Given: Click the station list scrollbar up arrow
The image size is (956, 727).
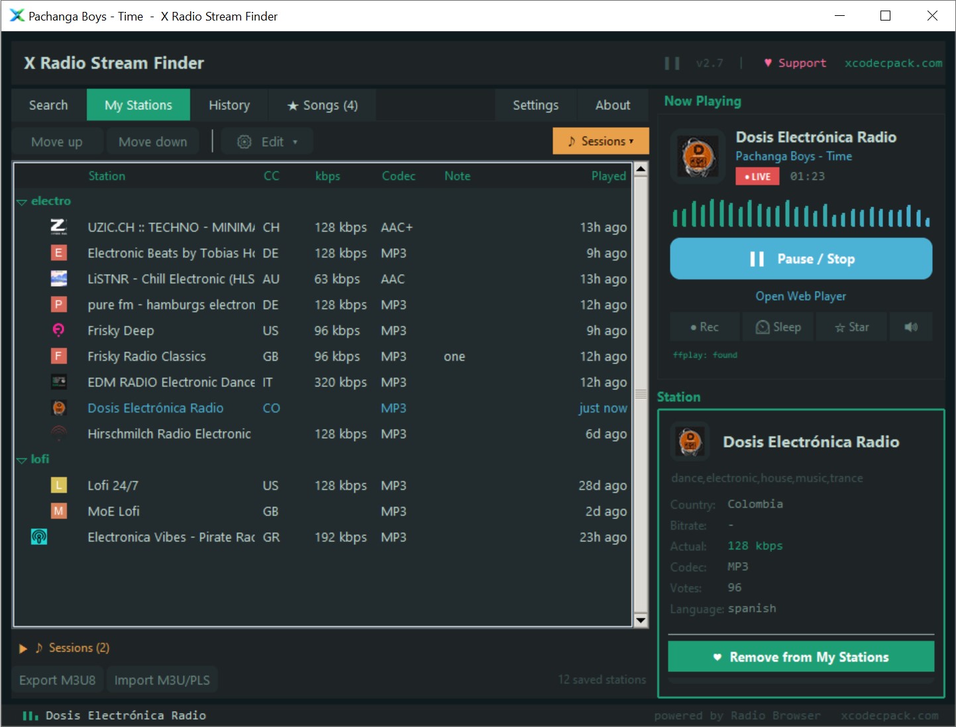Looking at the screenshot, I should (x=641, y=169).
